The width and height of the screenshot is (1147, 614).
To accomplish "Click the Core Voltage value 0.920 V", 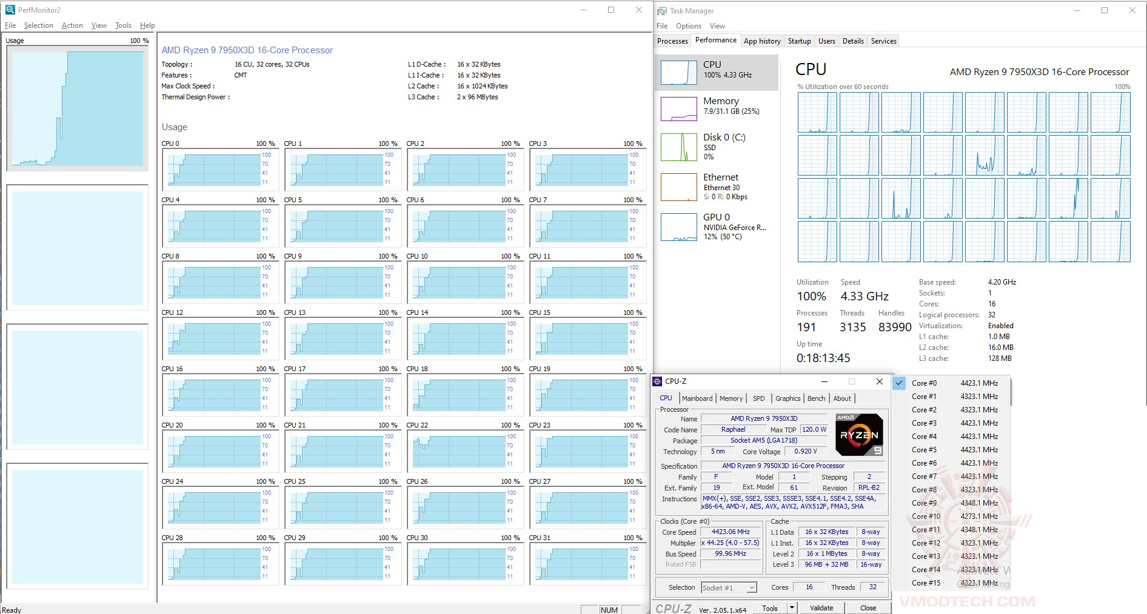I will (806, 451).
